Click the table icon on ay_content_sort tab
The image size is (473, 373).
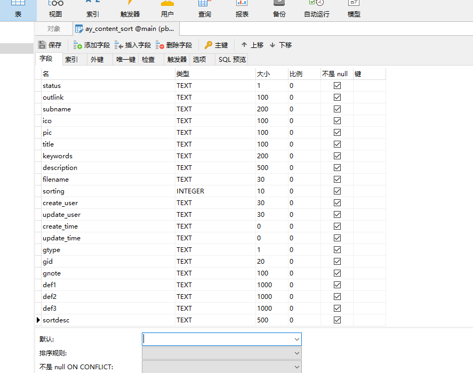(x=79, y=29)
